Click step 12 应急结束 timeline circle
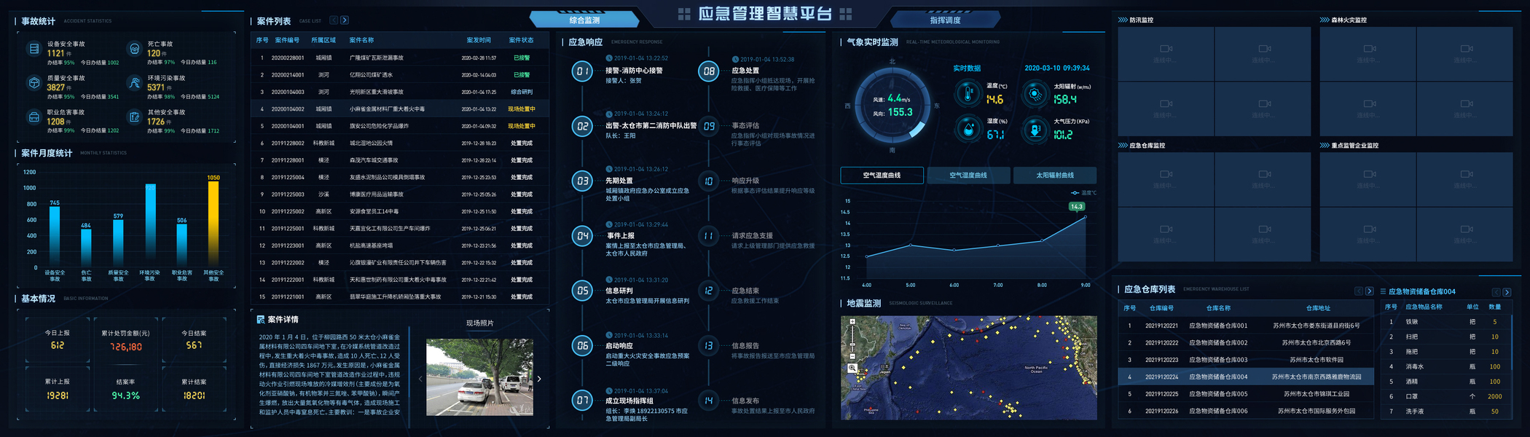The height and width of the screenshot is (437, 1530). (708, 291)
